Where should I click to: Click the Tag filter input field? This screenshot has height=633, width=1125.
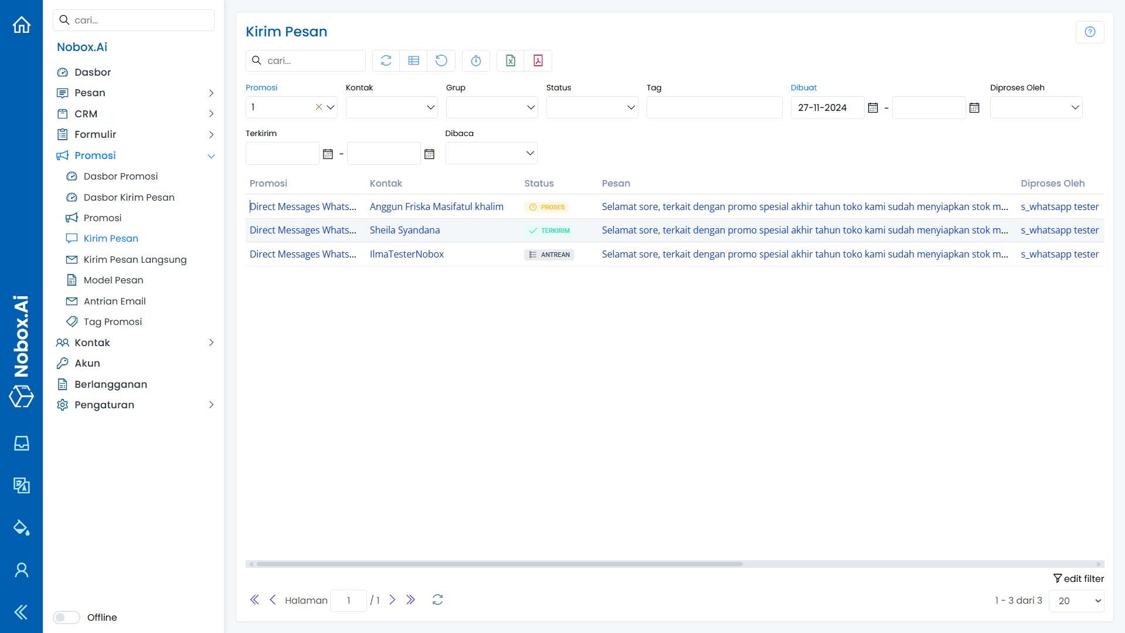pos(713,107)
